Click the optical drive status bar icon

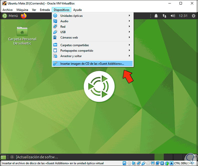click(129, 163)
